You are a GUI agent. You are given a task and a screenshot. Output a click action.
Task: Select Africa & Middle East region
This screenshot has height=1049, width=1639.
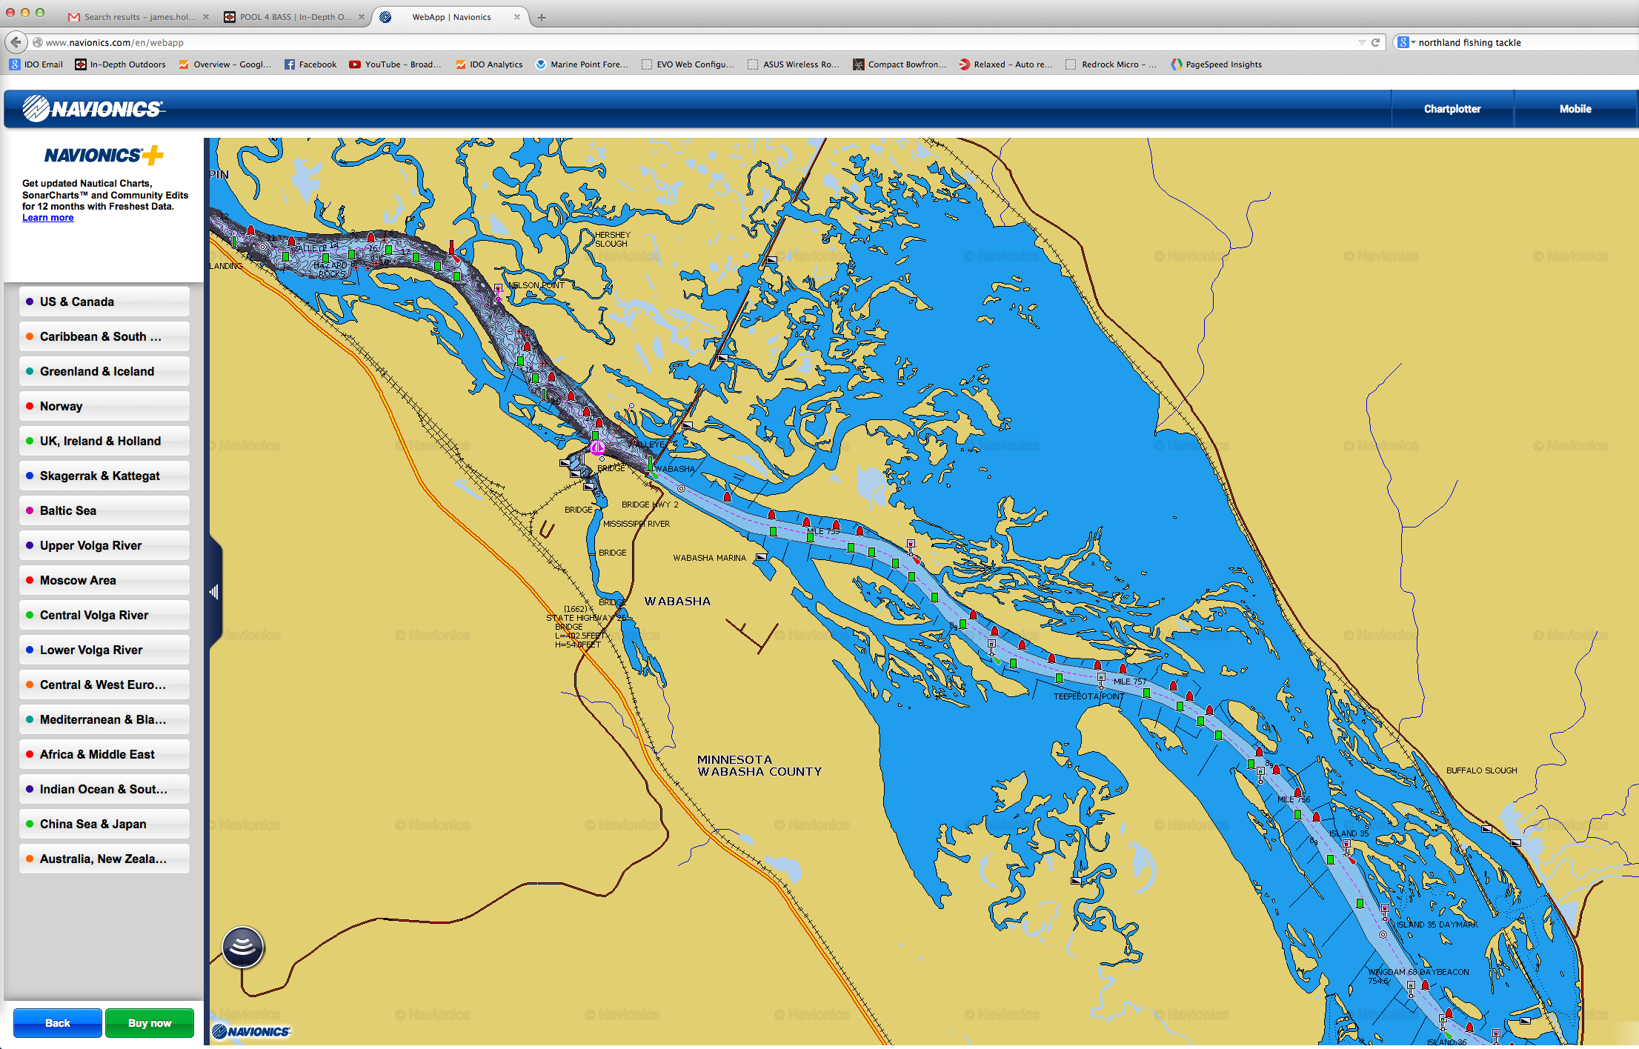(x=104, y=754)
